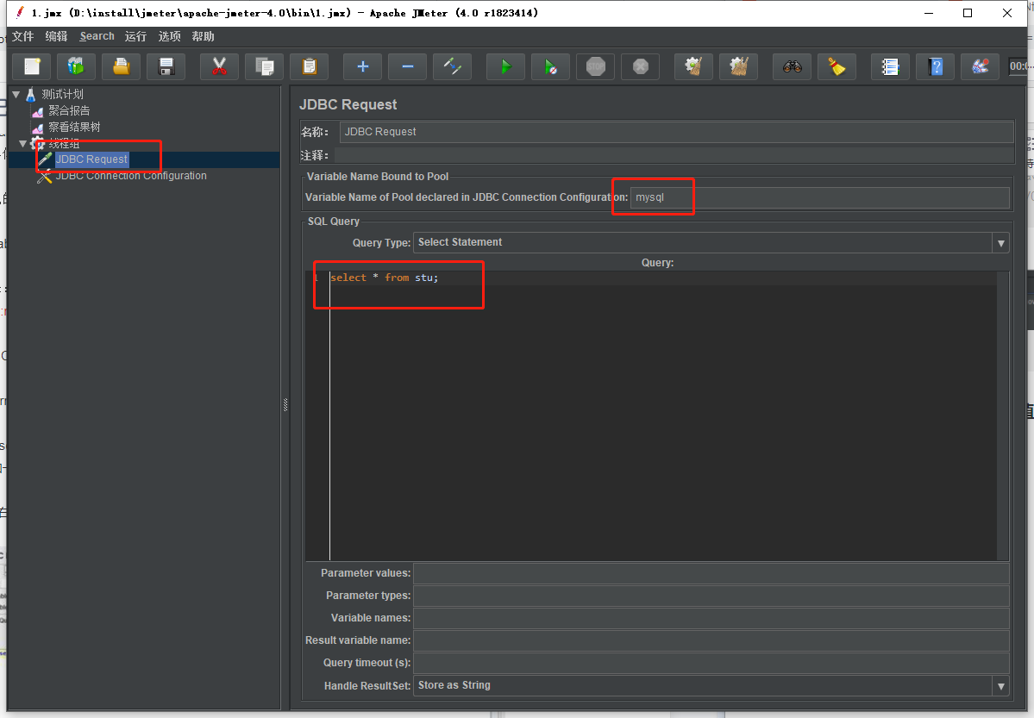Click the Reset Search icon
The image size is (1034, 718).
(837, 66)
